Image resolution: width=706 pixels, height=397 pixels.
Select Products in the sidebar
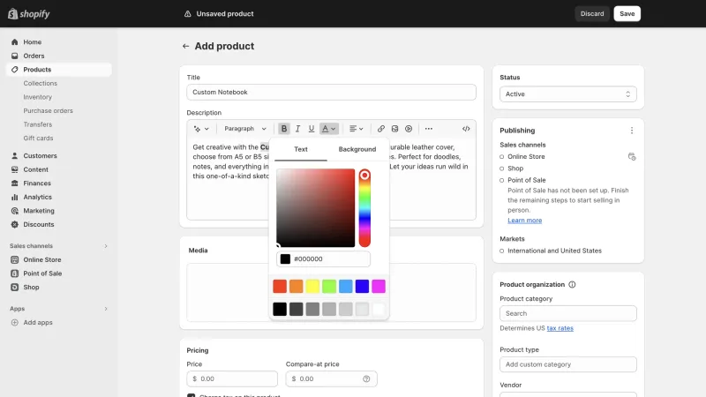tap(58, 70)
